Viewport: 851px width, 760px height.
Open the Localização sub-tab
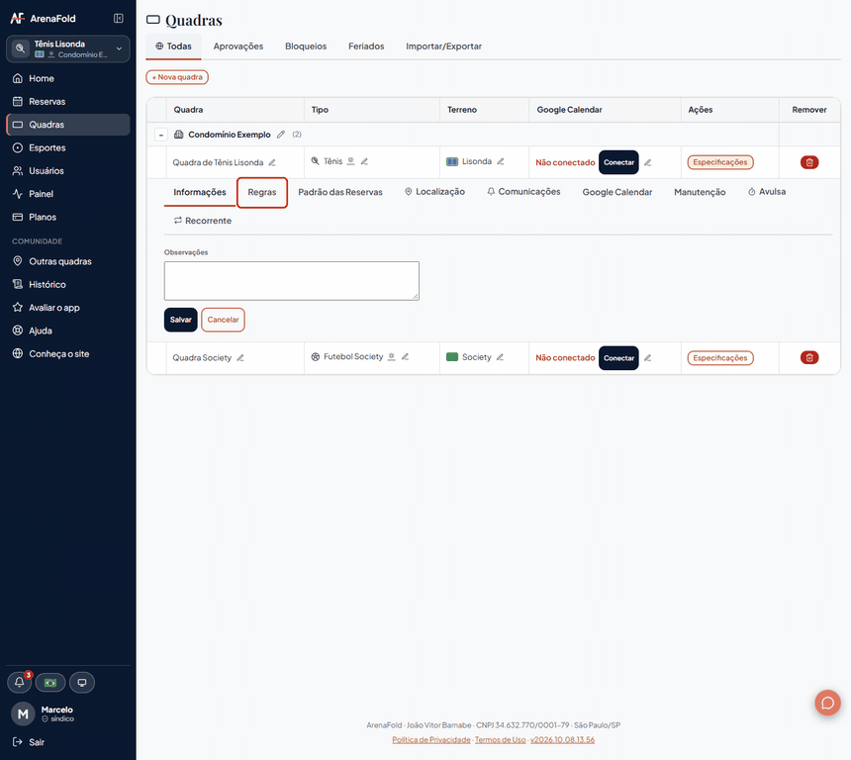(434, 192)
